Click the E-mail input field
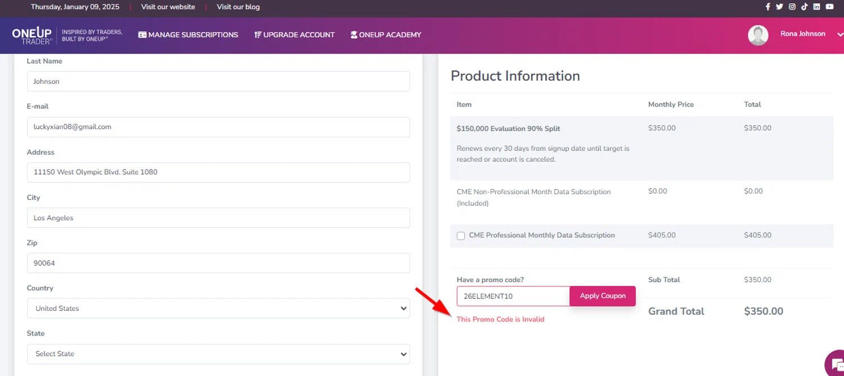 [x=218, y=127]
